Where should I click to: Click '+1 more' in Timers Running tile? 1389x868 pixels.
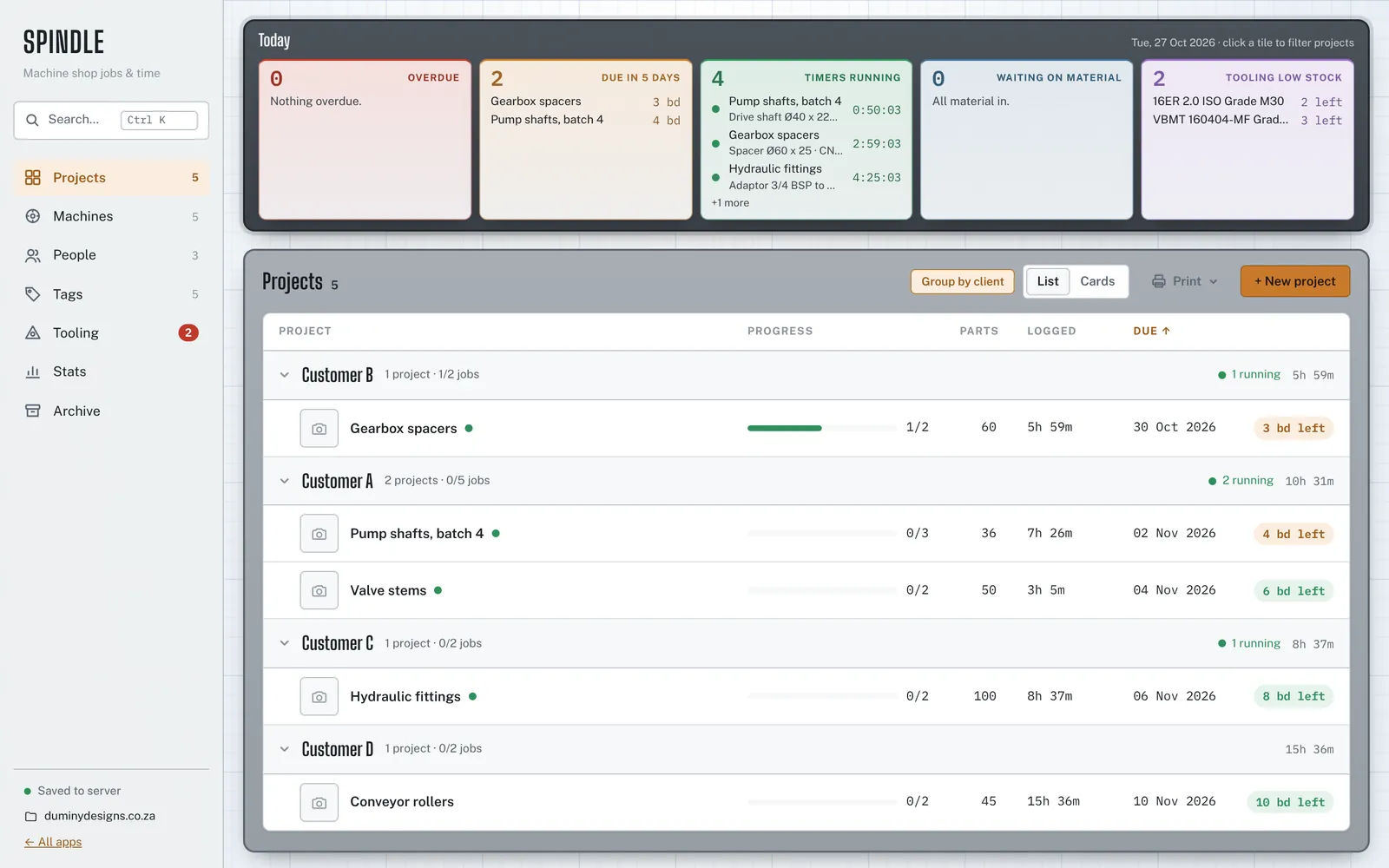[730, 203]
